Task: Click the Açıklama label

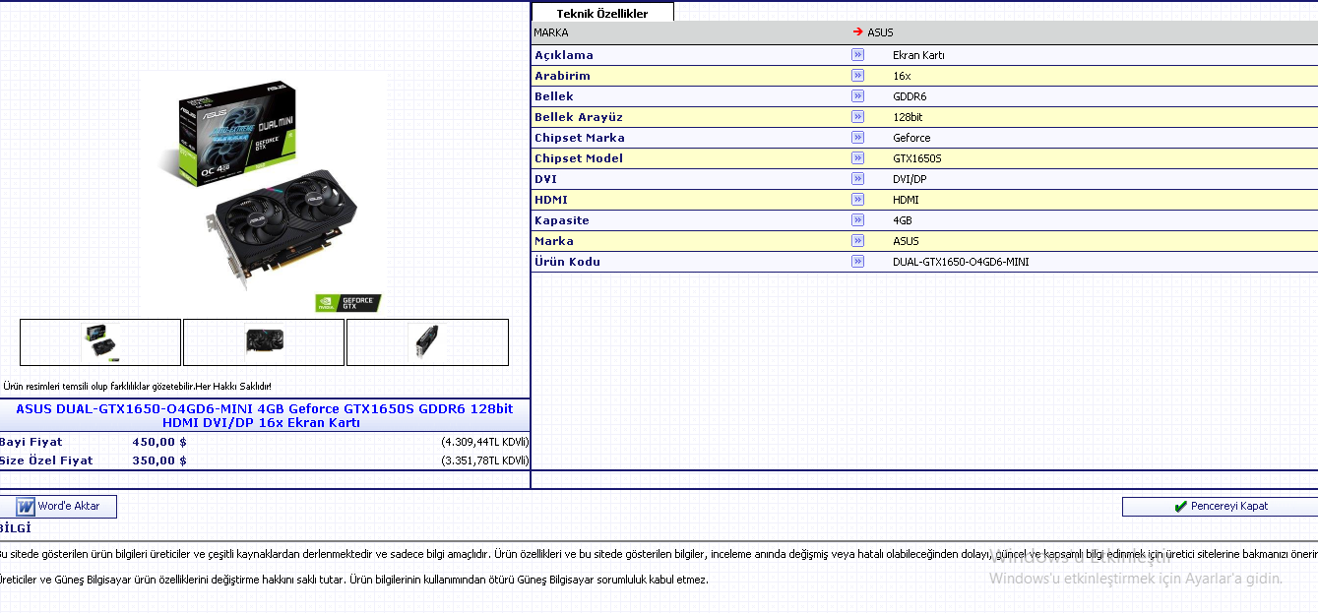Action: [564, 55]
